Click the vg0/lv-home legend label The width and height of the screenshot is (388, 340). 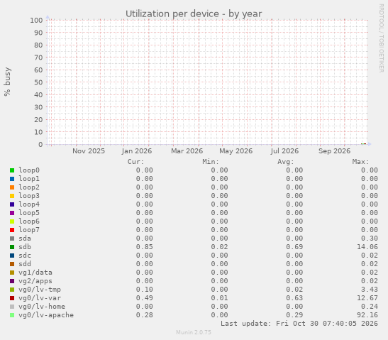[42, 307]
